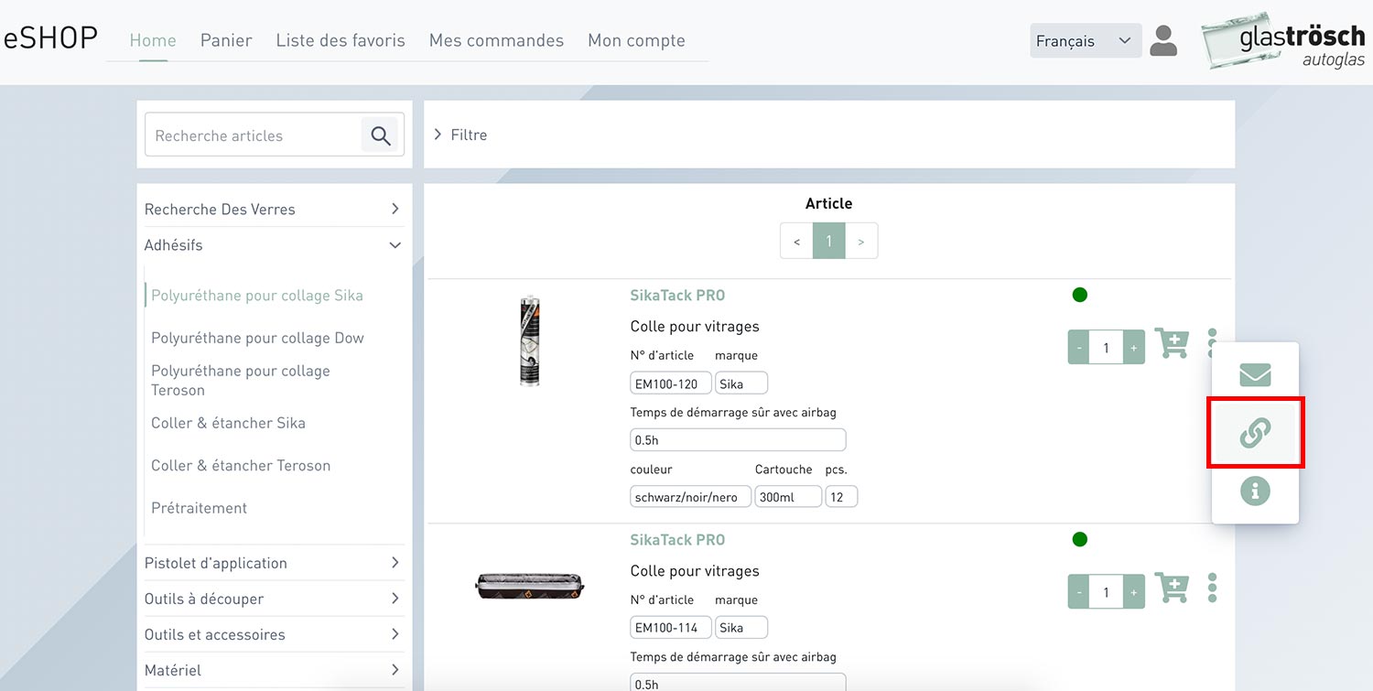Click the search magnifier icon
Viewport: 1373px width, 691px height.
pyautogui.click(x=381, y=135)
